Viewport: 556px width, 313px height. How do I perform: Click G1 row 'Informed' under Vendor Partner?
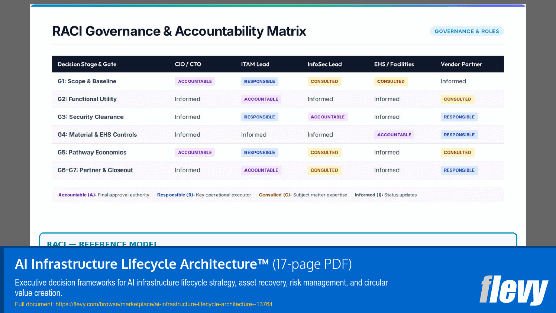pos(453,81)
